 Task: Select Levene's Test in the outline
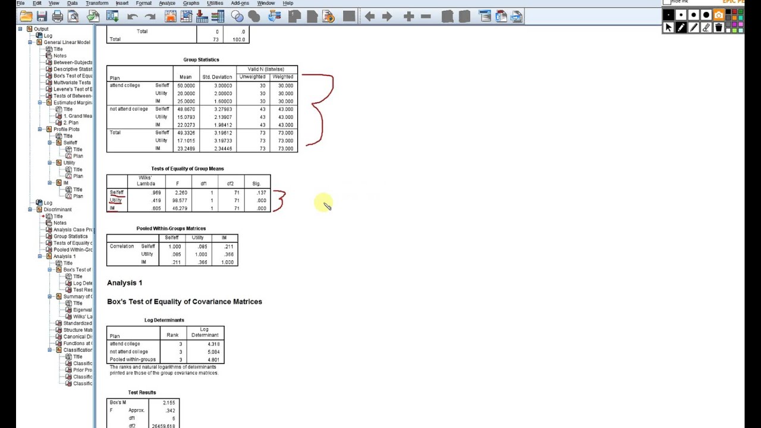pos(73,89)
